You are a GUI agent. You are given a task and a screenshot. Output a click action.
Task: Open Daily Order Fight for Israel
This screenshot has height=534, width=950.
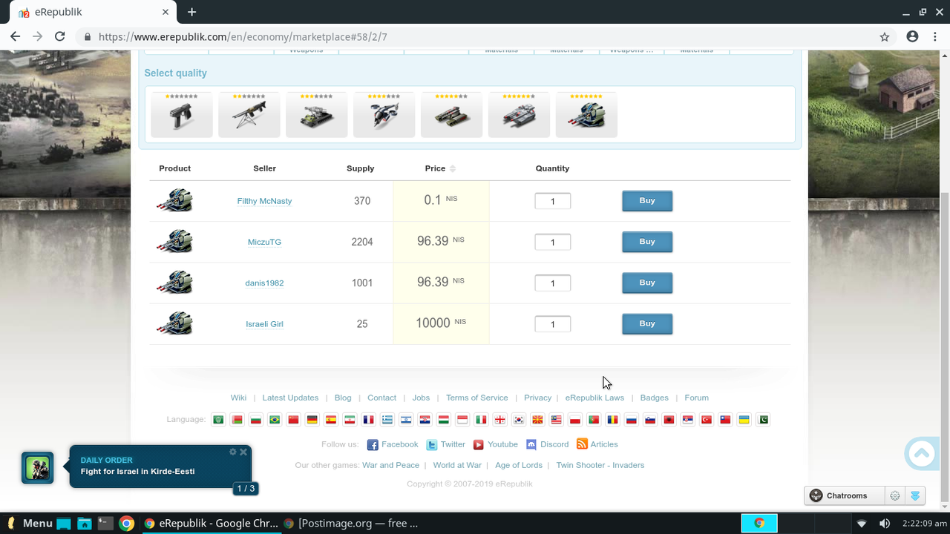pos(137,472)
